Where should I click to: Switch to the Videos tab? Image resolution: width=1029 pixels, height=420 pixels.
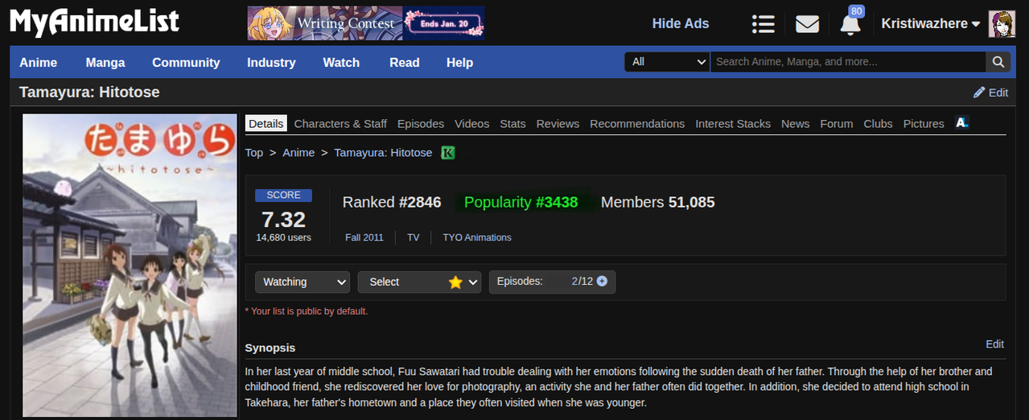pos(471,123)
